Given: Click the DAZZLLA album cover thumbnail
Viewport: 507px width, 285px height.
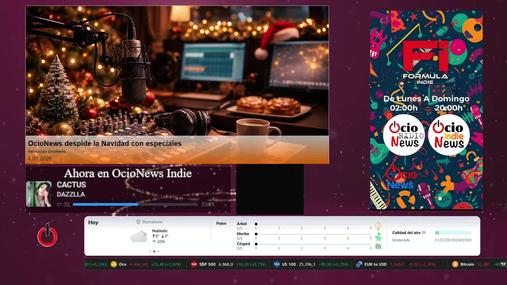Looking at the screenshot, I should click(39, 194).
